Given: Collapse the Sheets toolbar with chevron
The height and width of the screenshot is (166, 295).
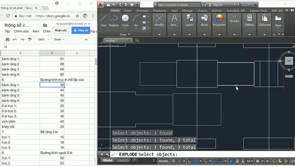Looking at the screenshot, I should 86,40.
